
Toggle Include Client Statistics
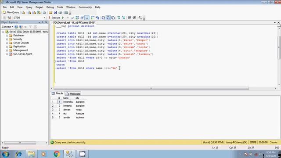(97, 18)
